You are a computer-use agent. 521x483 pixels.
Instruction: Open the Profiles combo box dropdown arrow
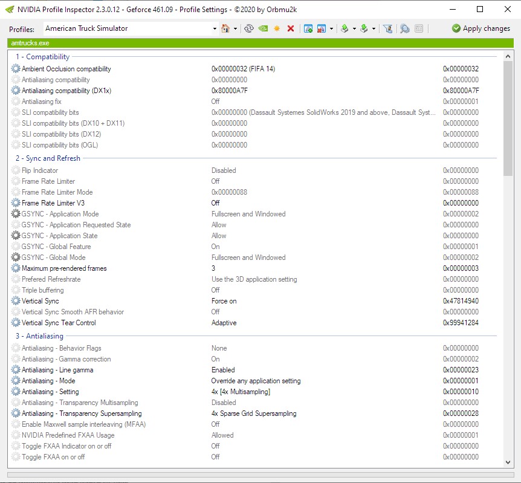[x=215, y=29]
